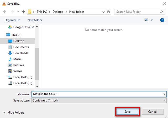
Task: Select the Google Drive icon in sidebar
Action: [10, 27]
